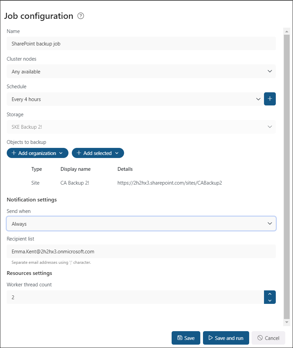
Task: Open the Schedule dropdown
Action: pos(135,99)
